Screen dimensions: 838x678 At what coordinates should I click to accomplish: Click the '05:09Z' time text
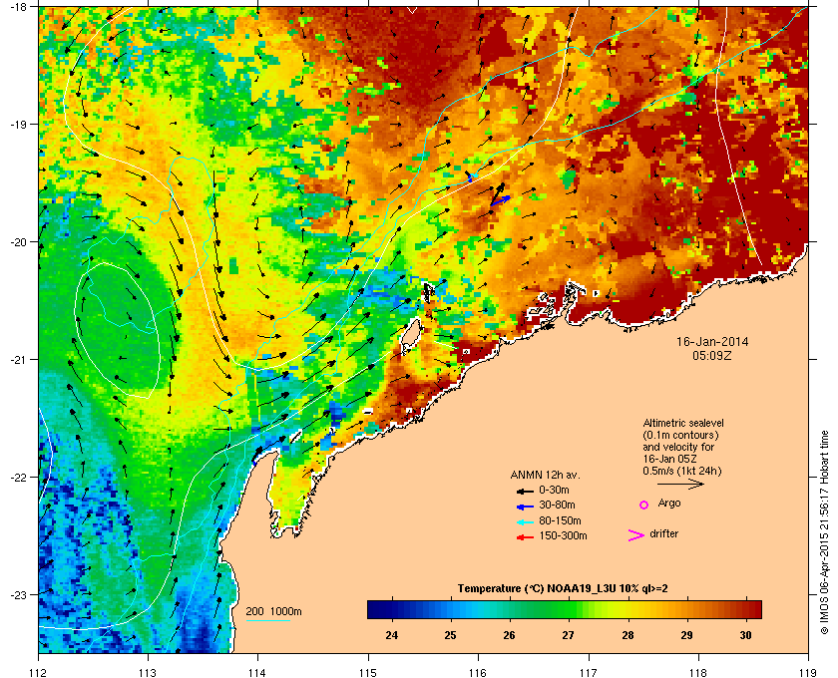pyautogui.click(x=712, y=355)
